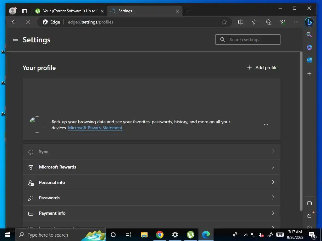The image size is (322, 241).
Task: Open Microsoft Privacy Statement link
Action: click(95, 128)
